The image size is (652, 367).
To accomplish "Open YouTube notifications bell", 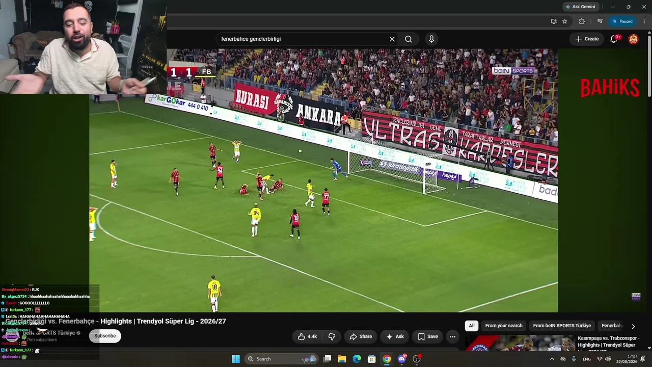I will pyautogui.click(x=614, y=39).
